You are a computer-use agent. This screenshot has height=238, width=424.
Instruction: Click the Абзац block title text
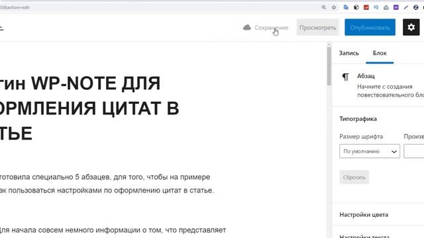point(366,76)
